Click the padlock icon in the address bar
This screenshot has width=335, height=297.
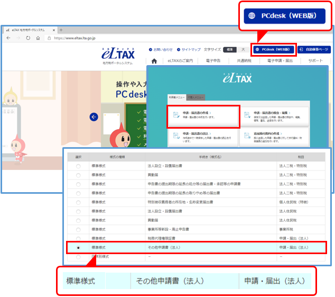tap(49, 38)
